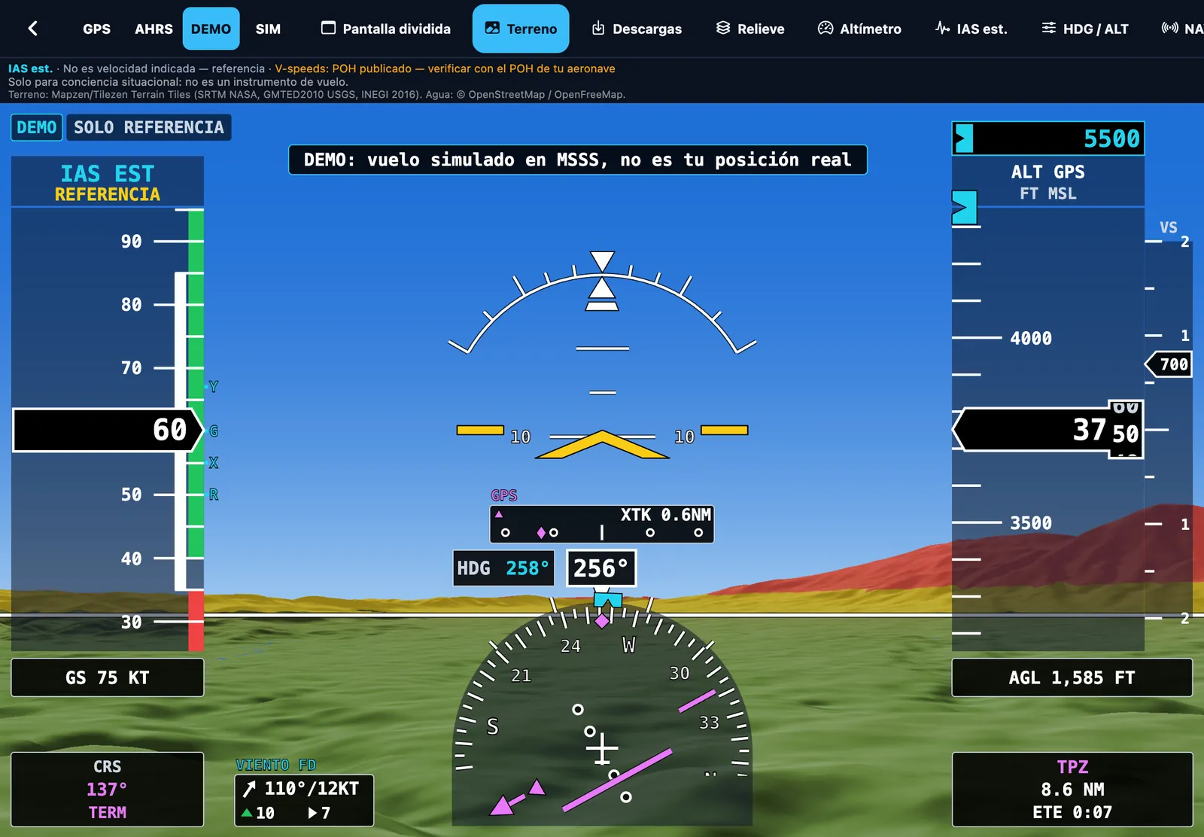Click the split screen icon

[328, 28]
